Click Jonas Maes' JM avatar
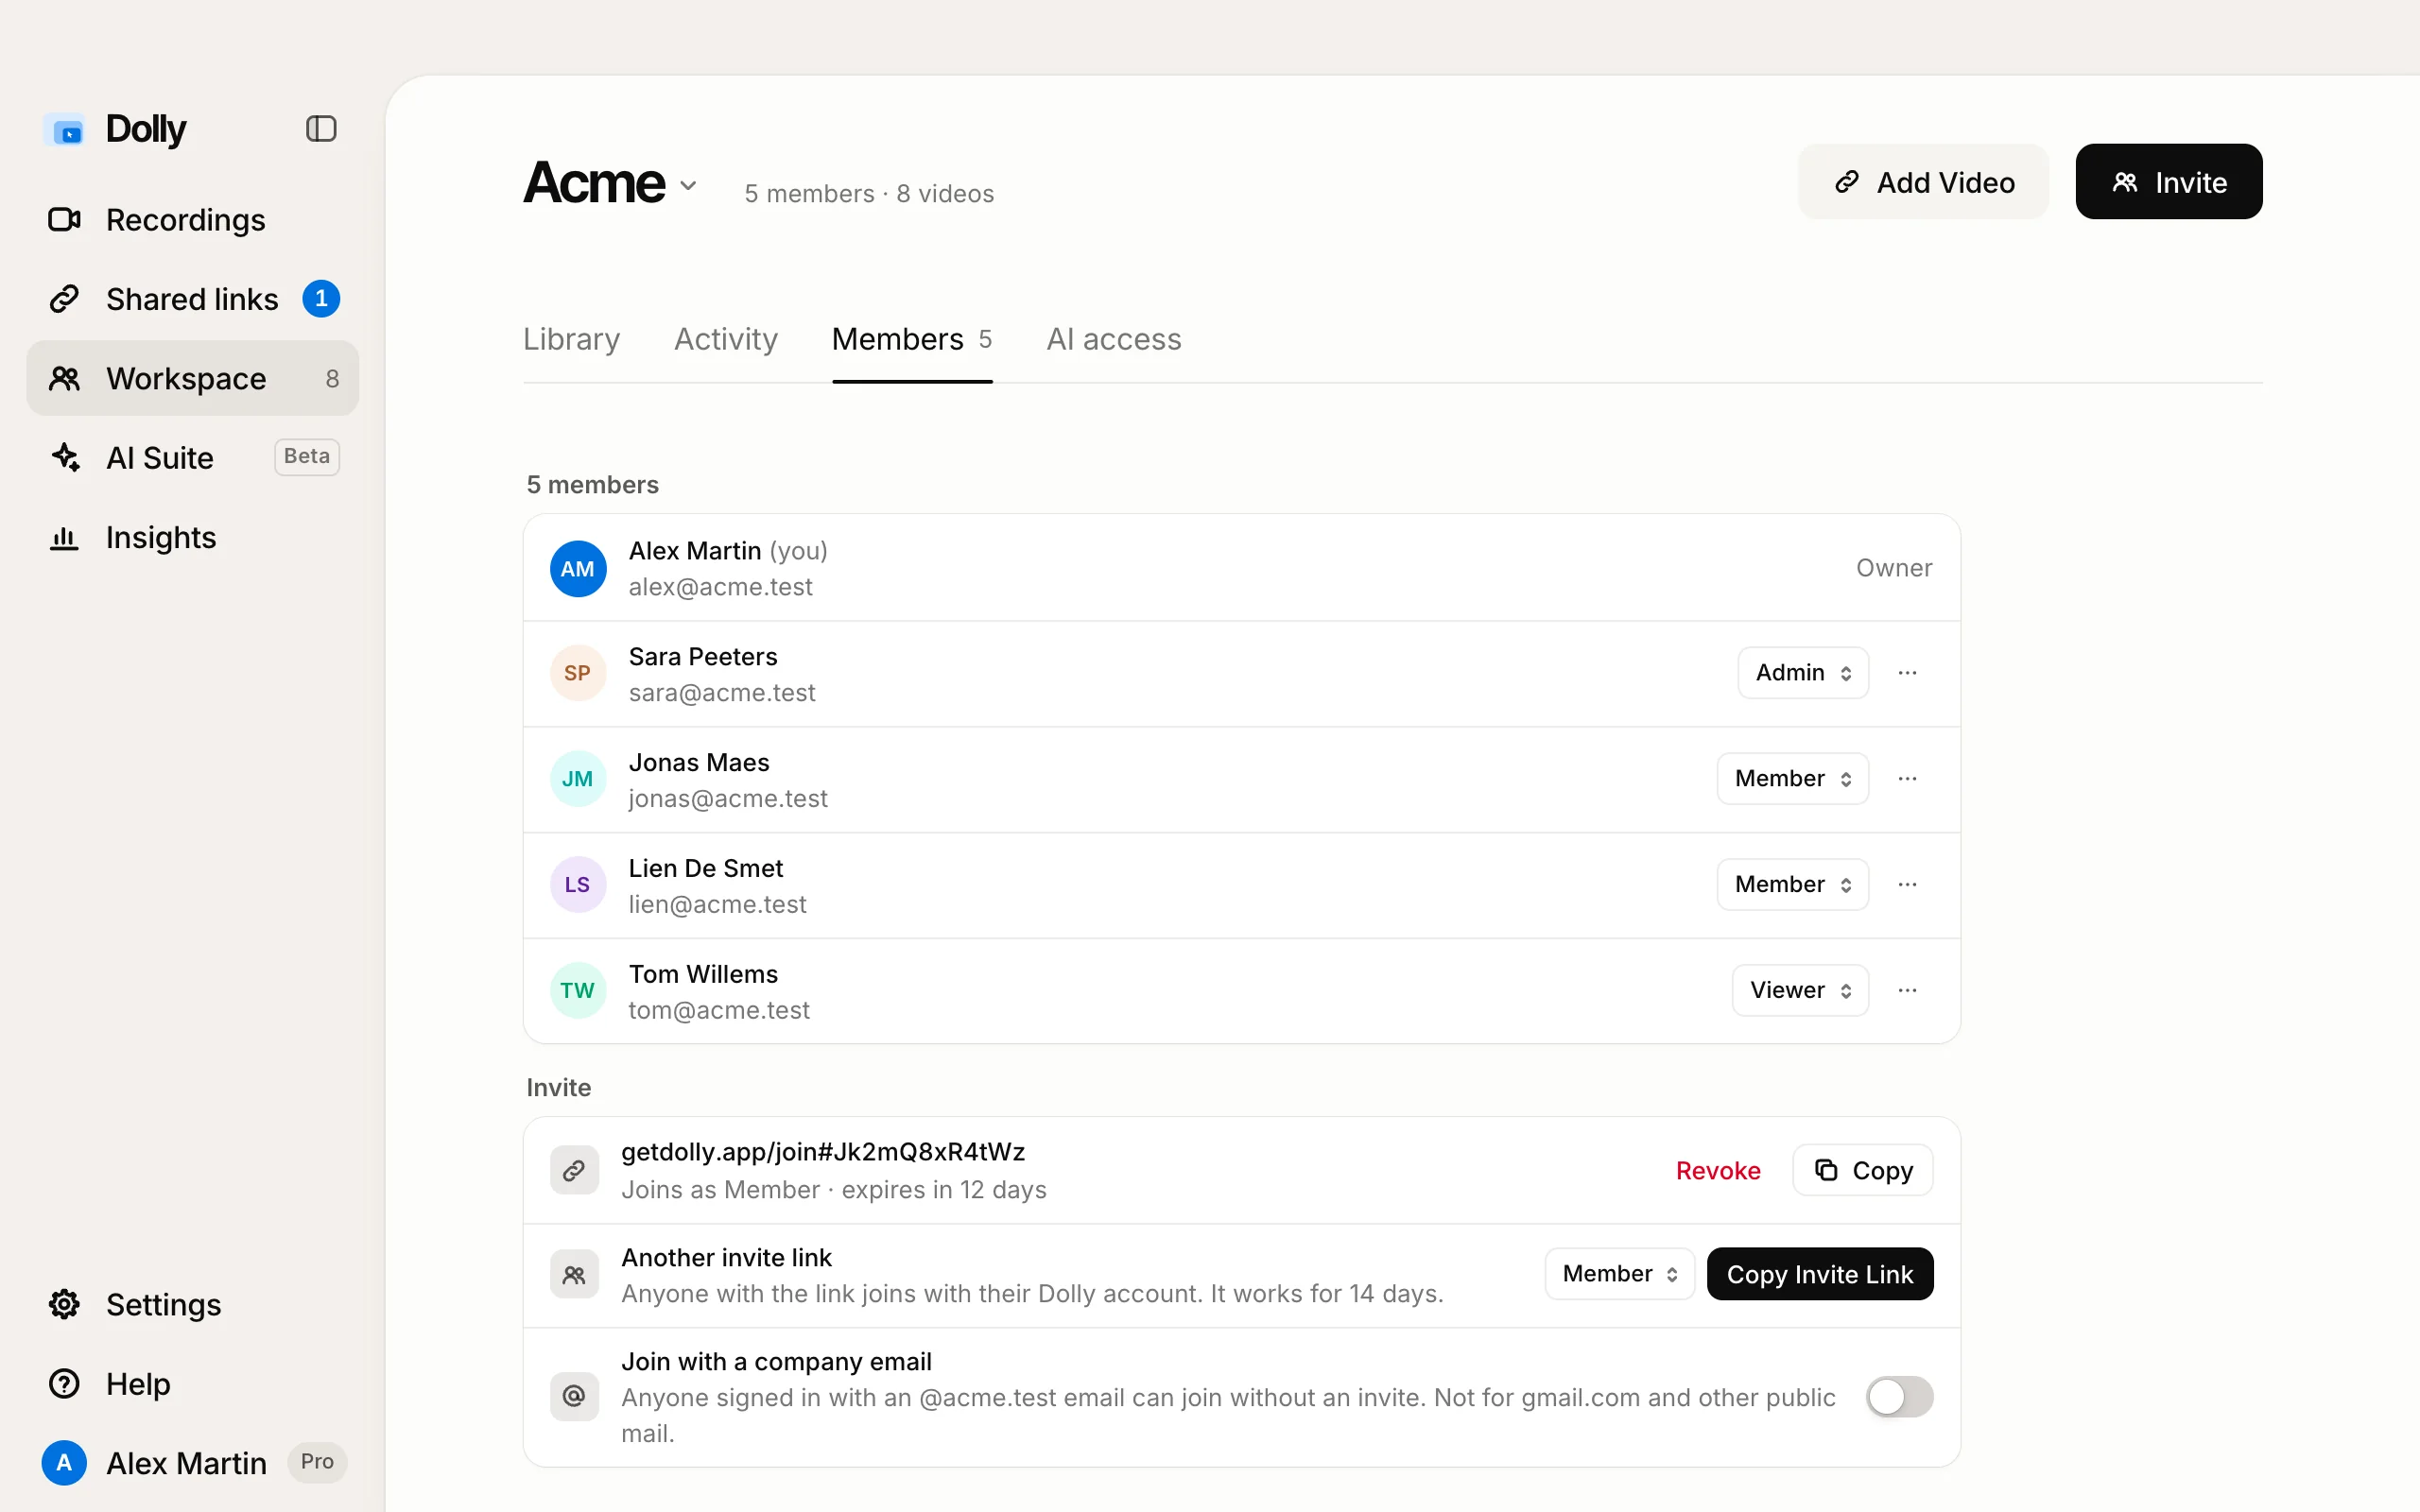Viewport: 2420px width, 1512px height. 578,779
